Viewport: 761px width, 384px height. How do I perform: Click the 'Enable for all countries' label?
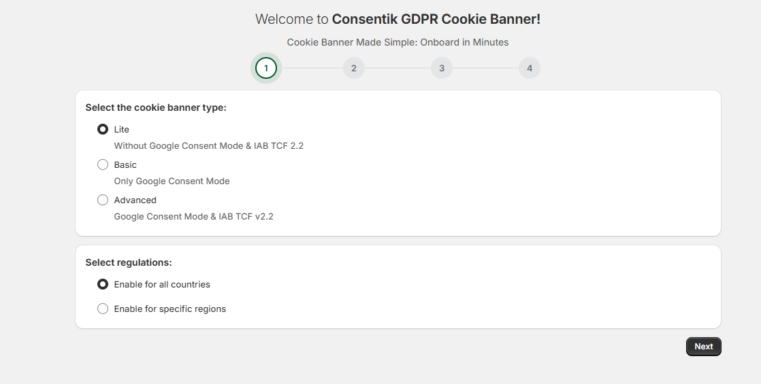click(x=162, y=284)
